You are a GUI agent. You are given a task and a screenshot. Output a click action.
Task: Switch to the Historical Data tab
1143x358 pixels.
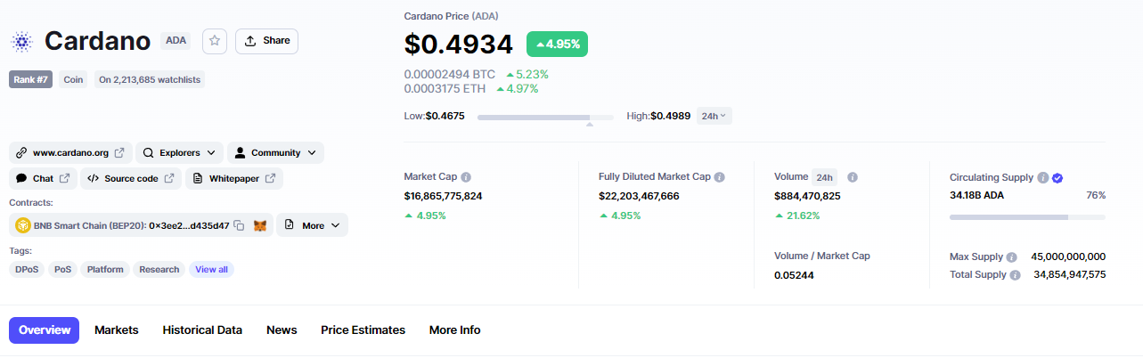tap(202, 330)
